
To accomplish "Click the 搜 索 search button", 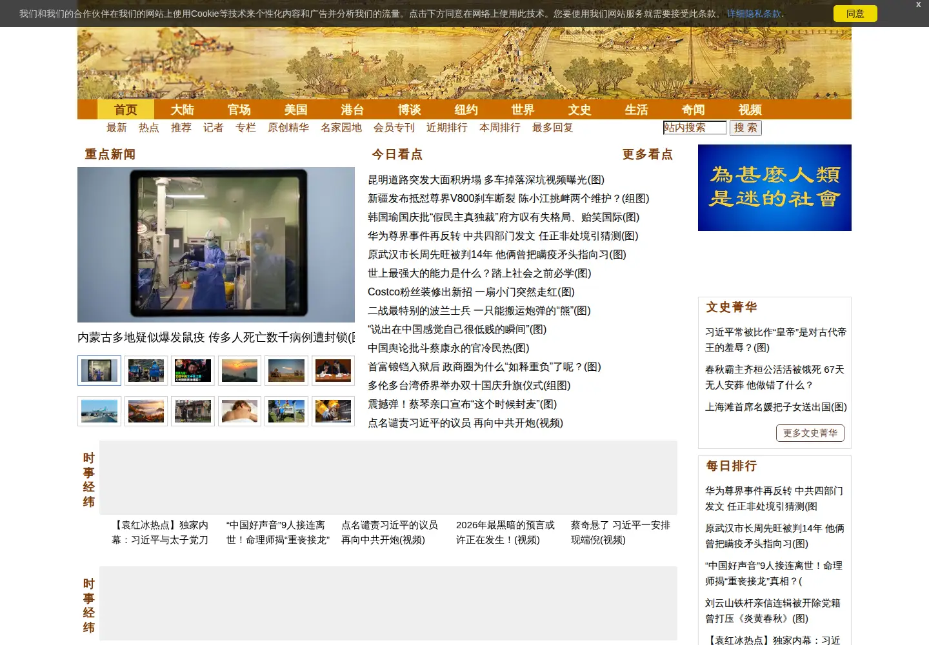I will (746, 128).
